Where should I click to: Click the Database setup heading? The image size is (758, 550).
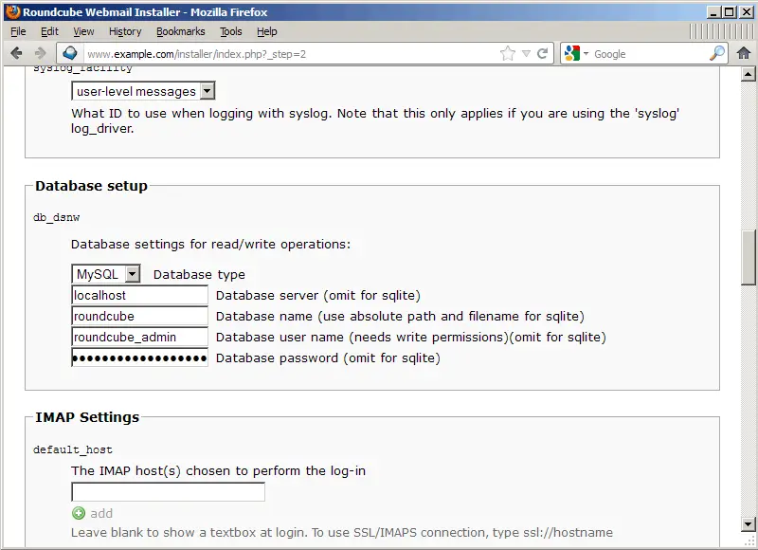[x=91, y=186]
